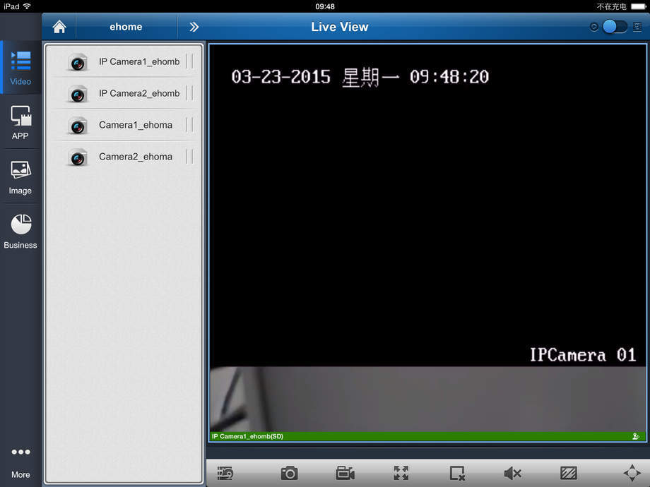The height and width of the screenshot is (487, 650).
Task: Tap the drag handle of IP Camera1_ehomb row
Action: tap(189, 61)
